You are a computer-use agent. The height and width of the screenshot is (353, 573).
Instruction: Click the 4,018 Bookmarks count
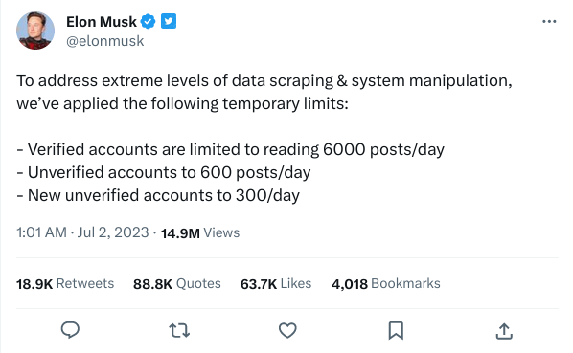point(386,284)
